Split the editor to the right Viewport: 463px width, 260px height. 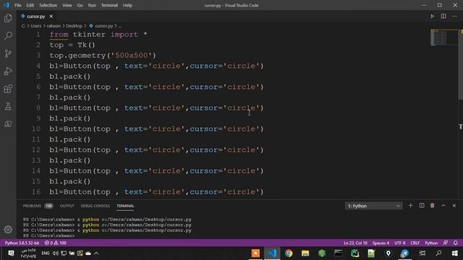(443, 17)
